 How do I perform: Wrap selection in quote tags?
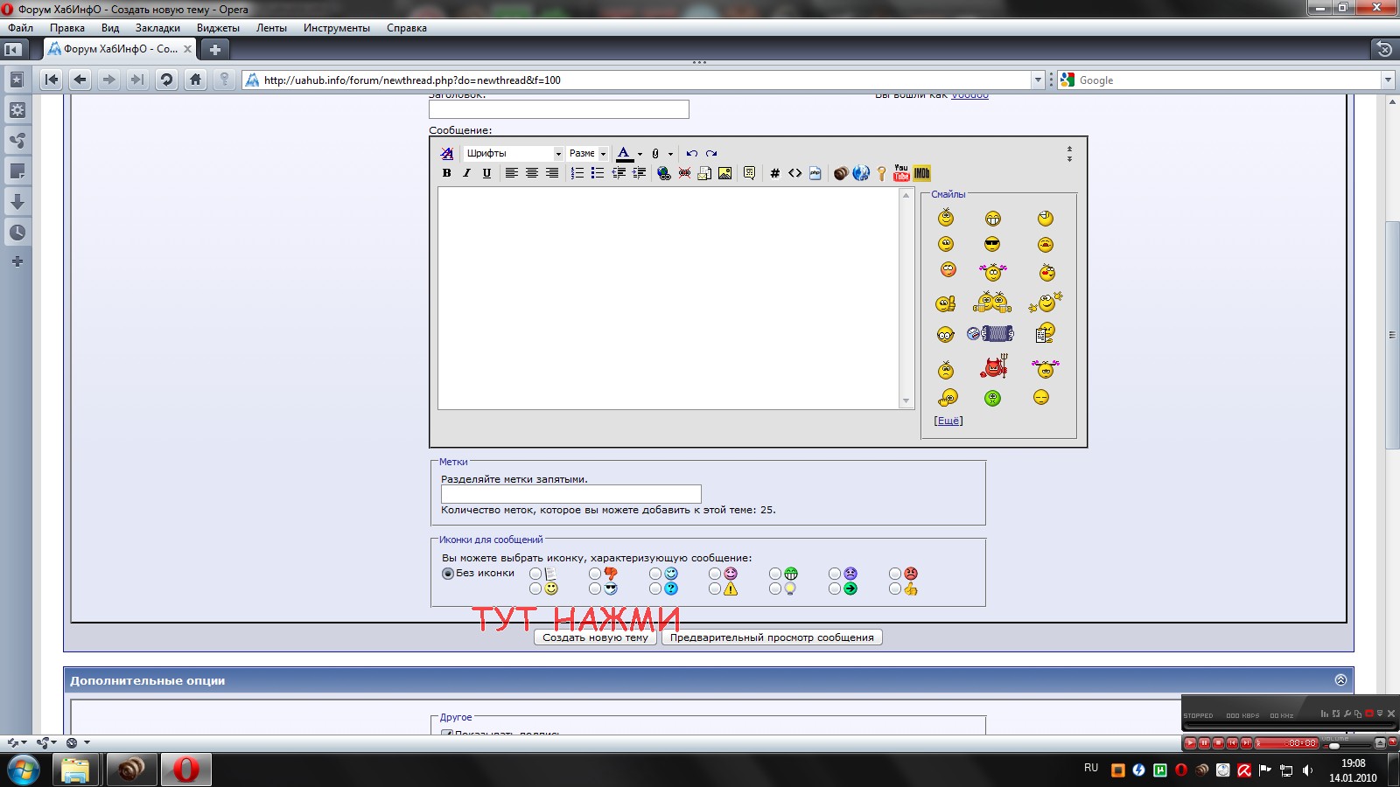coord(749,173)
